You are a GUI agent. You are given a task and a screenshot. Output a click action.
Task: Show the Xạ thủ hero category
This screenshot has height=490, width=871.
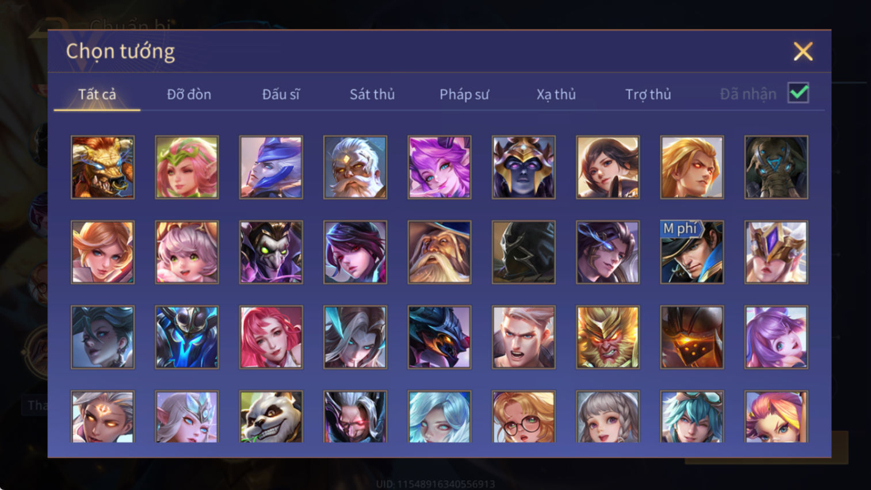click(556, 94)
